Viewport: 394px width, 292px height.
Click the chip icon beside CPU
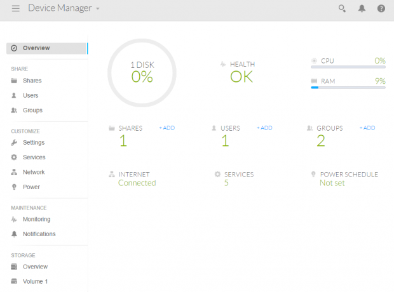click(x=314, y=60)
